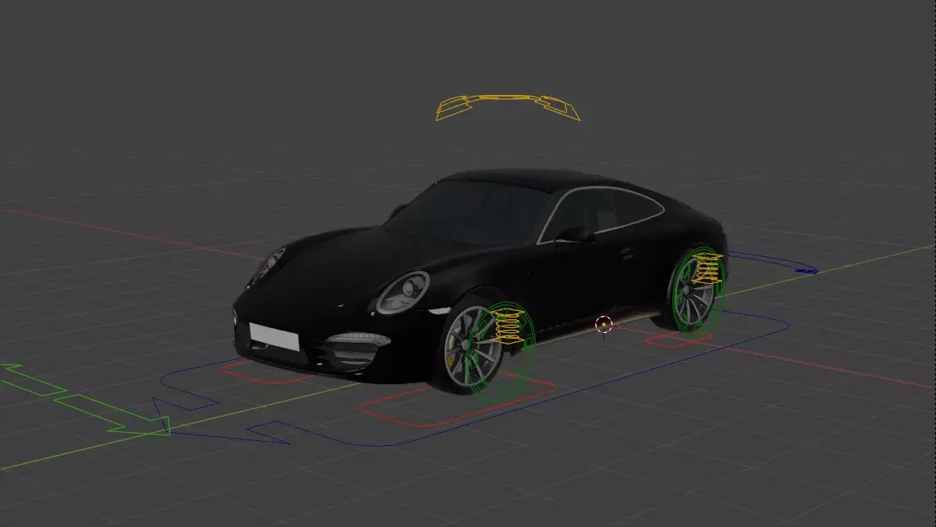Click the white front license plate
Image resolution: width=936 pixels, height=527 pixels.
coord(274,336)
